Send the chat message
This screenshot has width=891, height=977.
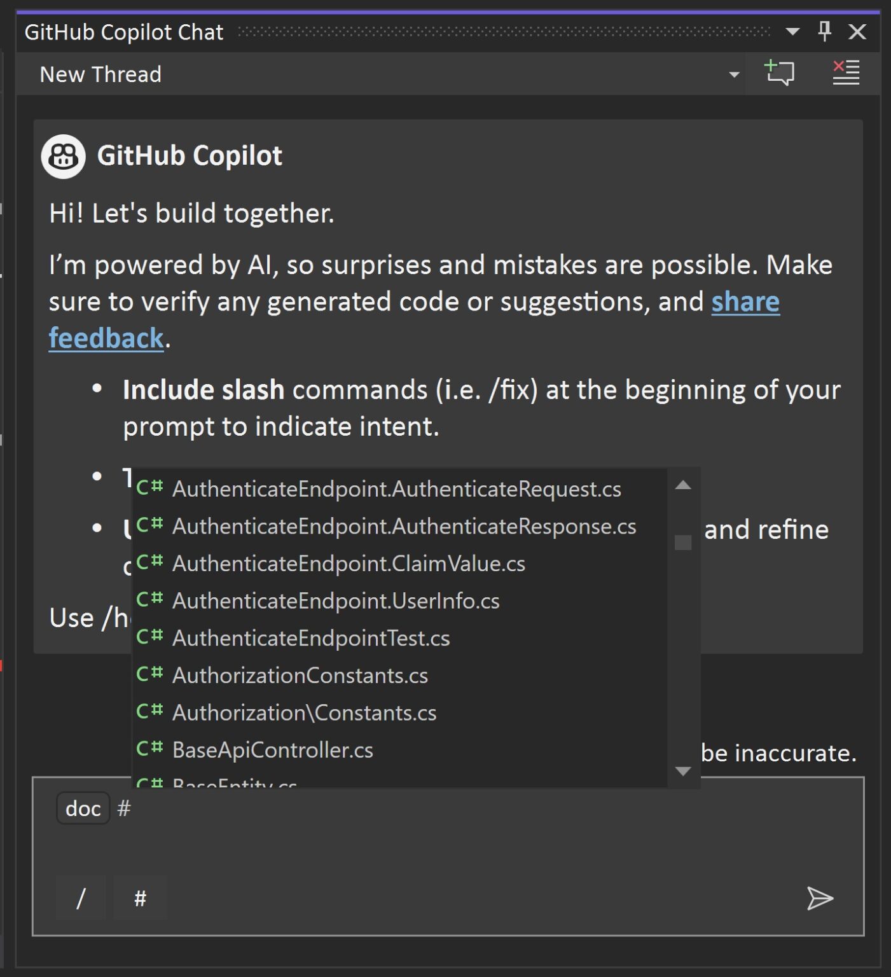click(820, 898)
